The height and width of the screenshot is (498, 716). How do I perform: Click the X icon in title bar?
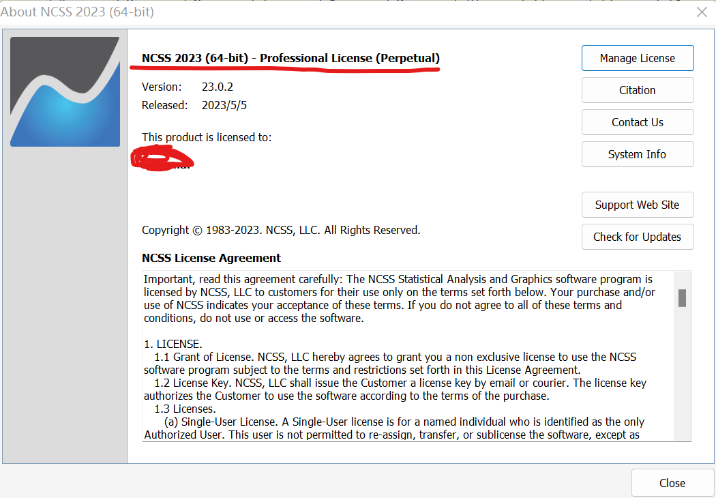(702, 12)
